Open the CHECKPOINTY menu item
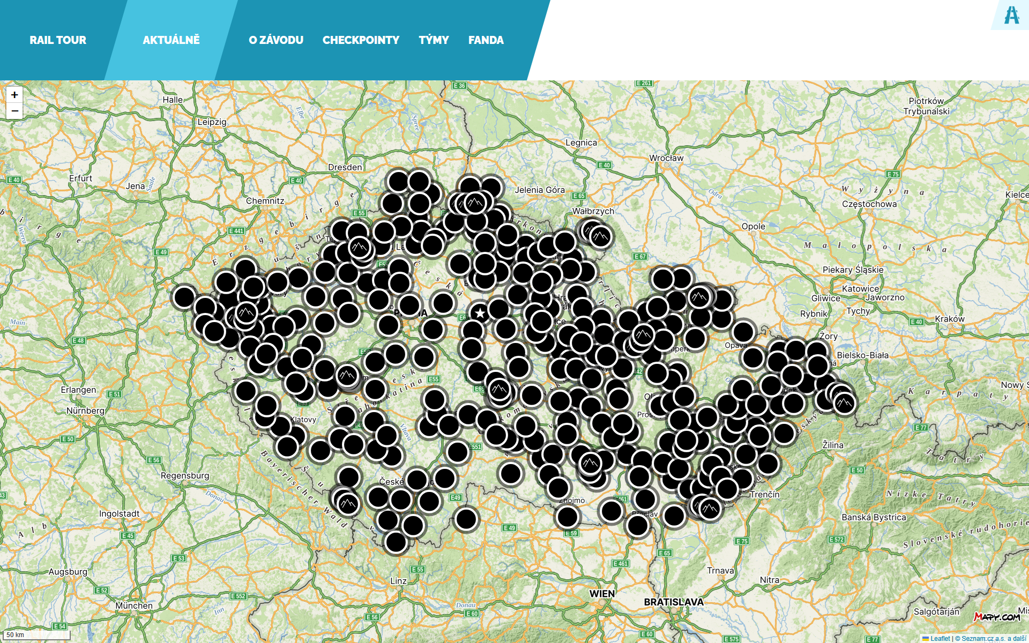The image size is (1029, 643). (x=361, y=40)
